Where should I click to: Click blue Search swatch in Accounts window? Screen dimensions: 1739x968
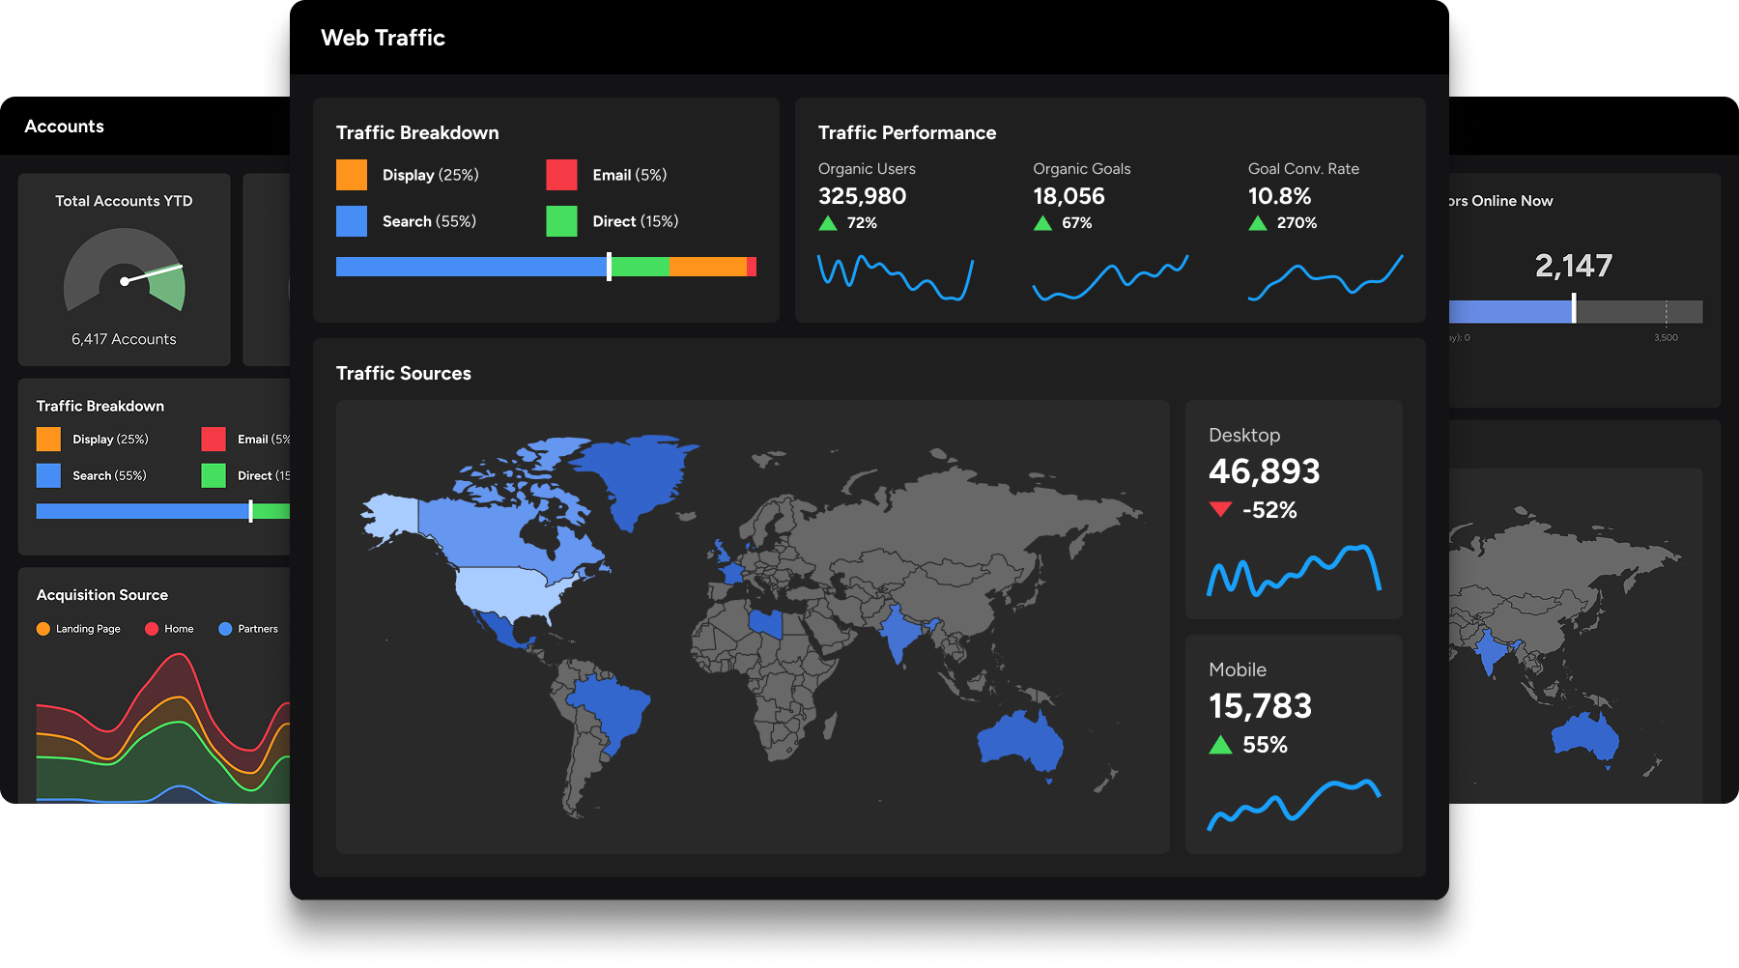coord(48,475)
